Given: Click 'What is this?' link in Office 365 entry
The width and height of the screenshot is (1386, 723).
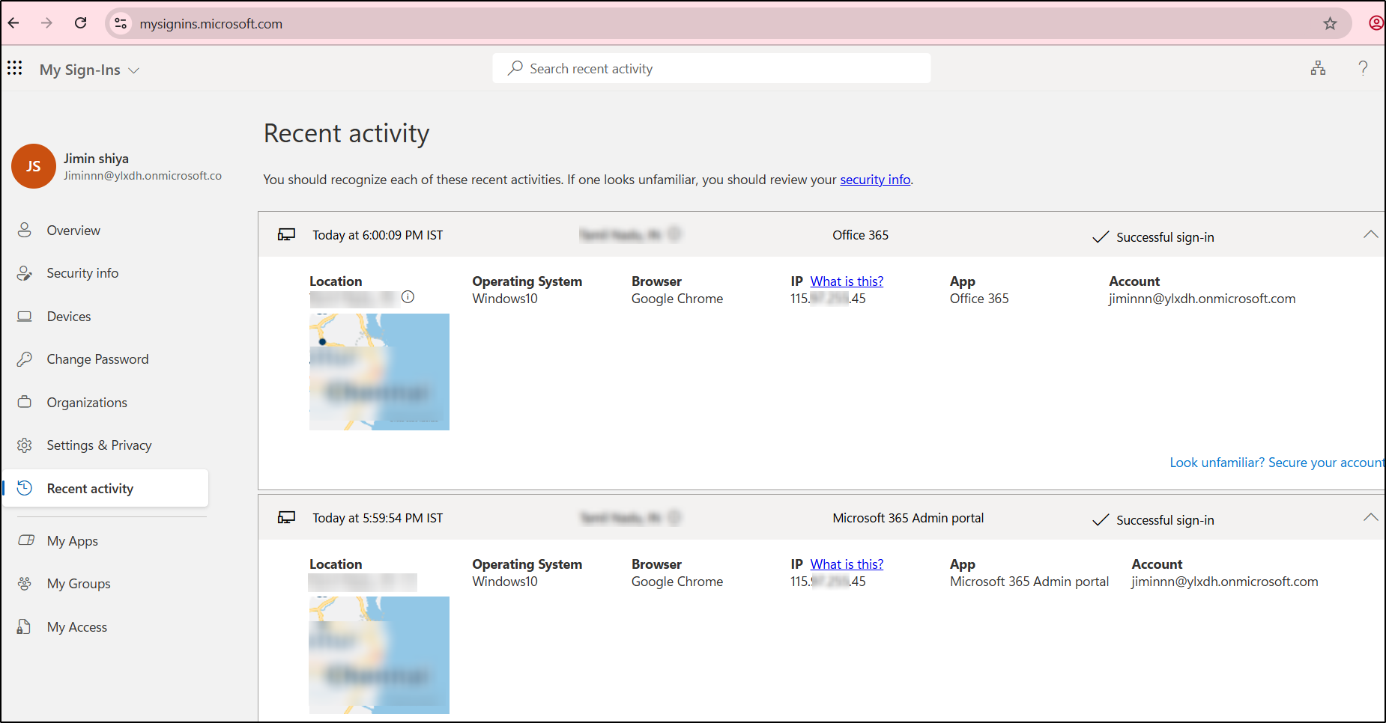Looking at the screenshot, I should point(847,281).
